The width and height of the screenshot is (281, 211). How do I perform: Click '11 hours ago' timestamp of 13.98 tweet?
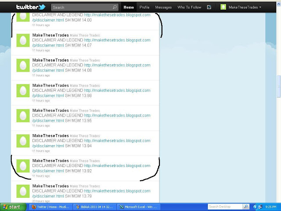tap(41, 101)
